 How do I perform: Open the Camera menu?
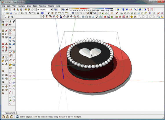pos(21,6)
